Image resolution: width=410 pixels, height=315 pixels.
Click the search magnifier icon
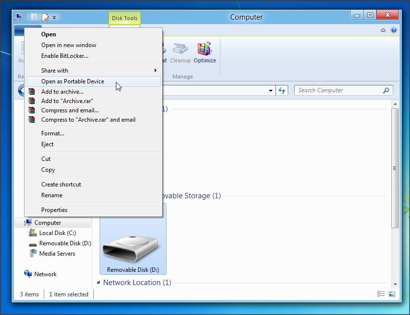click(386, 90)
